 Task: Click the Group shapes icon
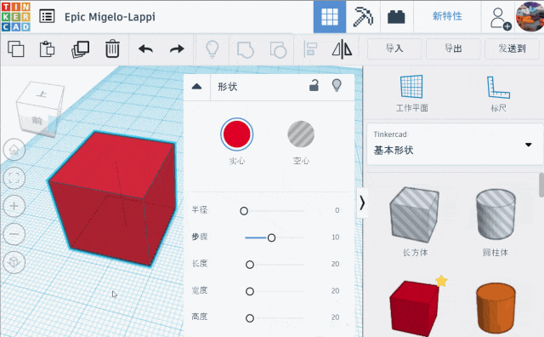246,49
